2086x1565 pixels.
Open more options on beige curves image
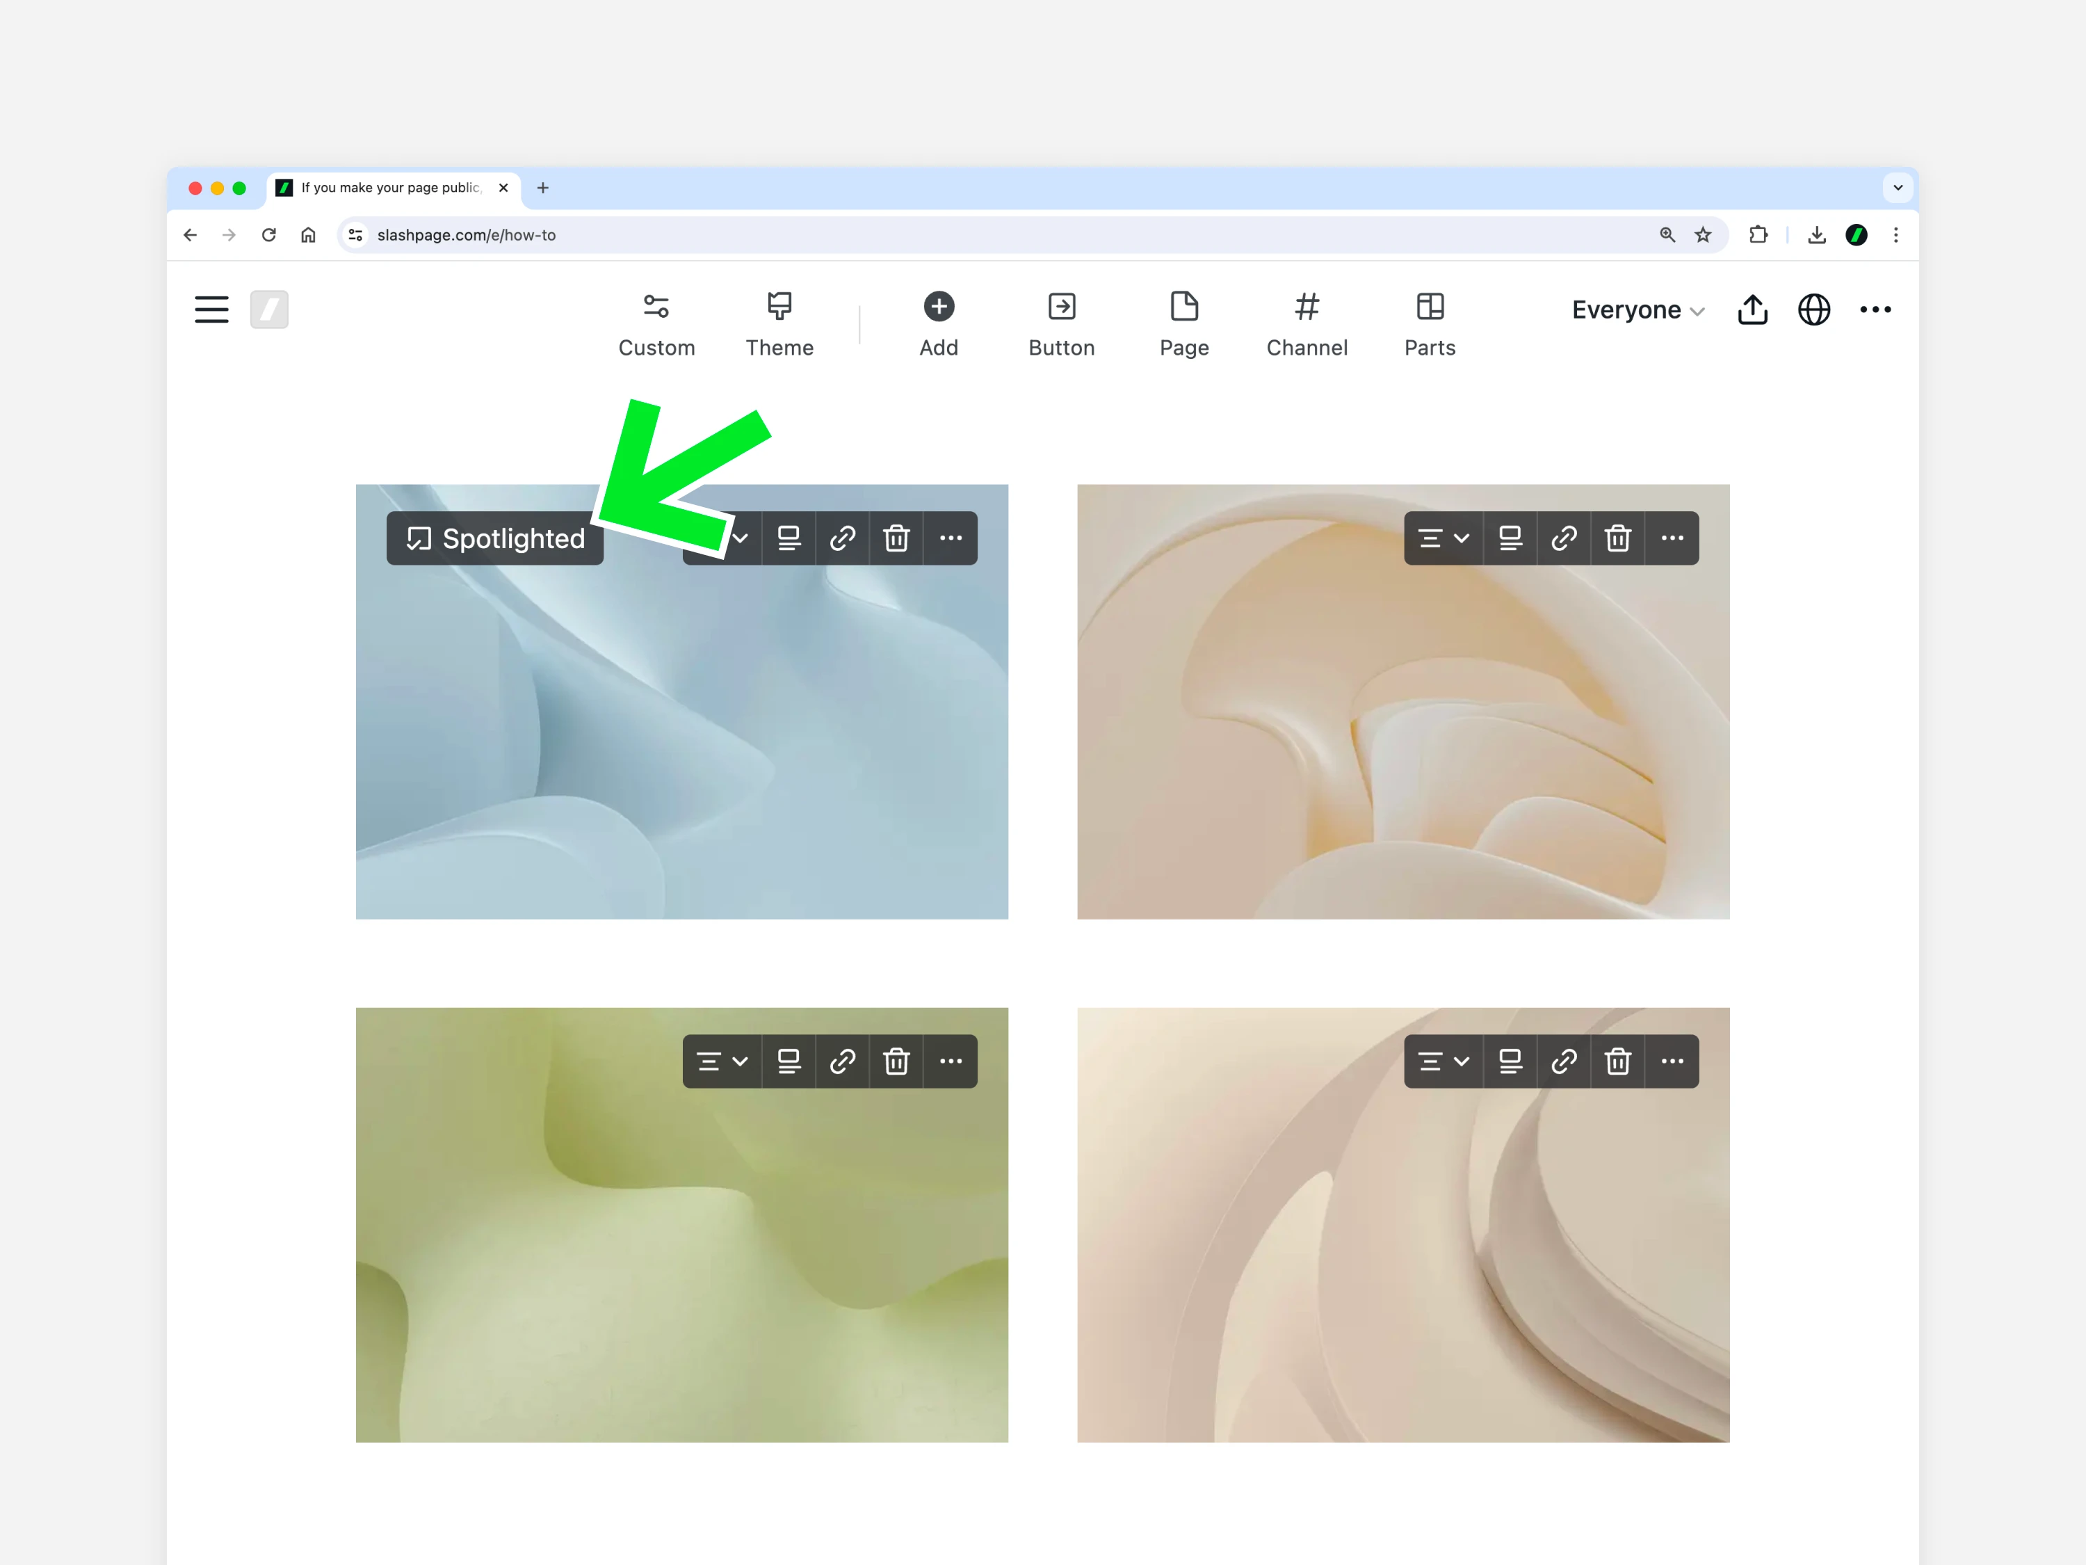tap(1672, 1061)
